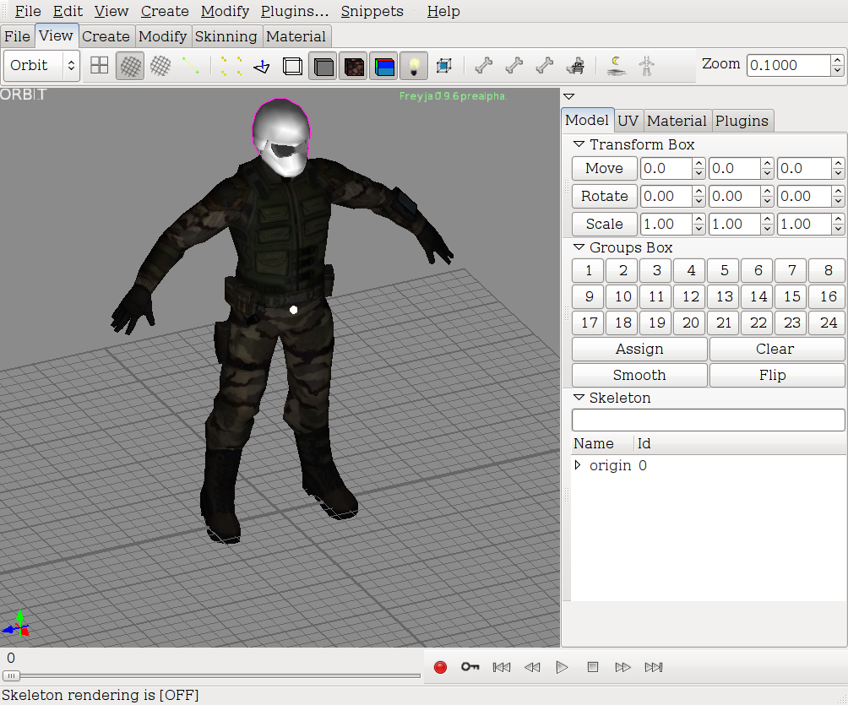Viewport: 848px width, 705px height.
Task: Toggle the pressed-in hatched grid icon
Action: pos(130,66)
